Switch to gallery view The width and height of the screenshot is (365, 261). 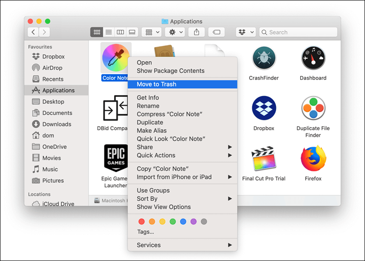[132, 32]
